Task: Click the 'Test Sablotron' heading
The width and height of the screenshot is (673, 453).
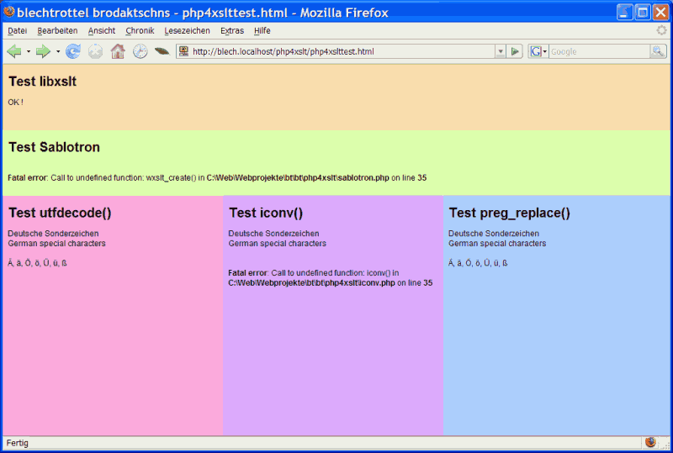Action: pos(54,147)
